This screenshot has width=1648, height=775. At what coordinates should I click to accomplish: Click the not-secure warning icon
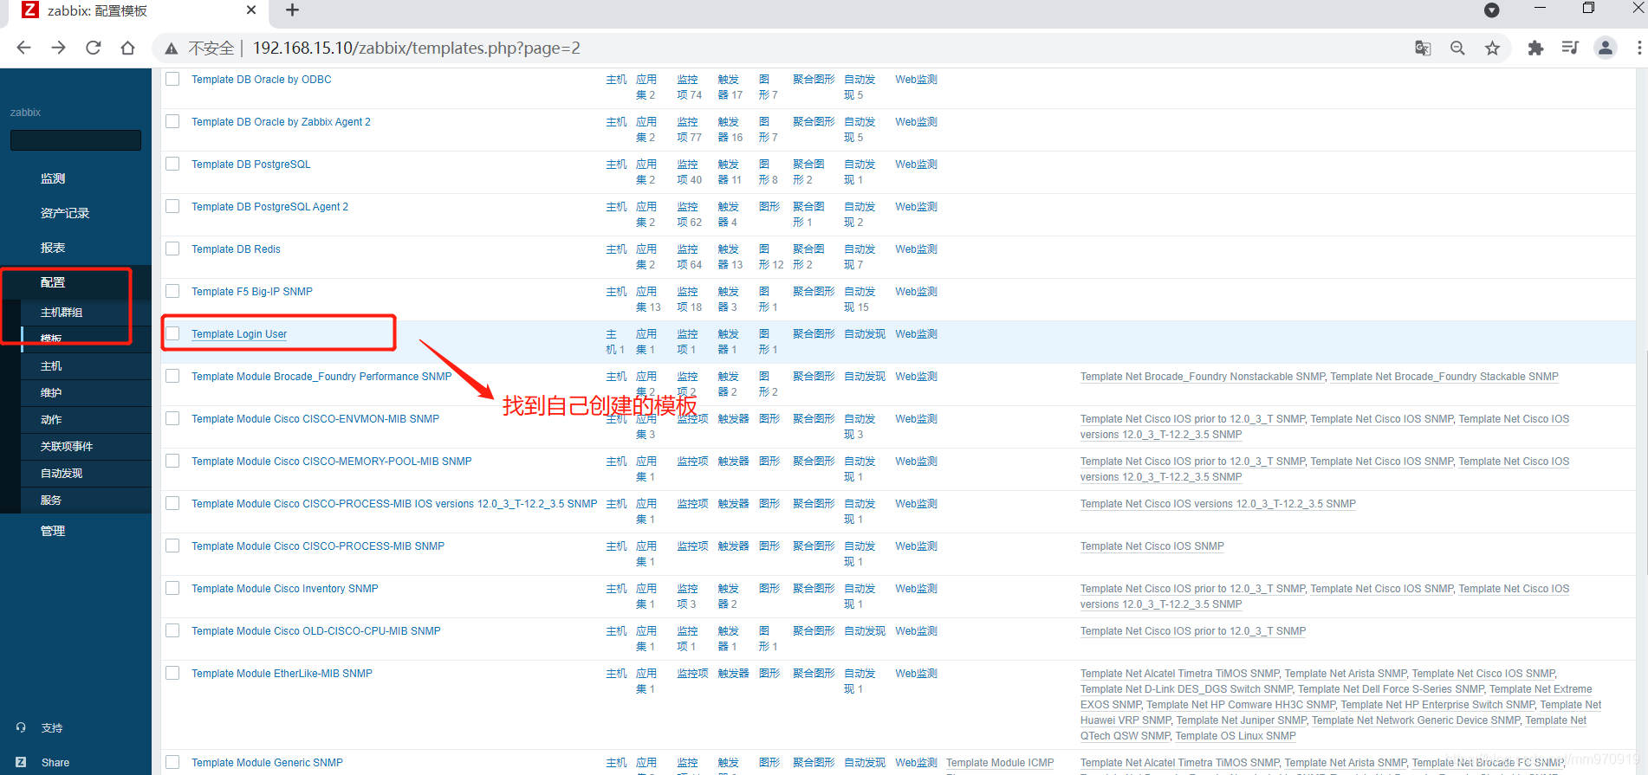(x=172, y=48)
